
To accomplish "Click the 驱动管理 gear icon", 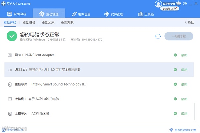I will 42,14.
